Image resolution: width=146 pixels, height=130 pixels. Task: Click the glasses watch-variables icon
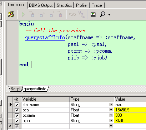(x=72, y=14)
